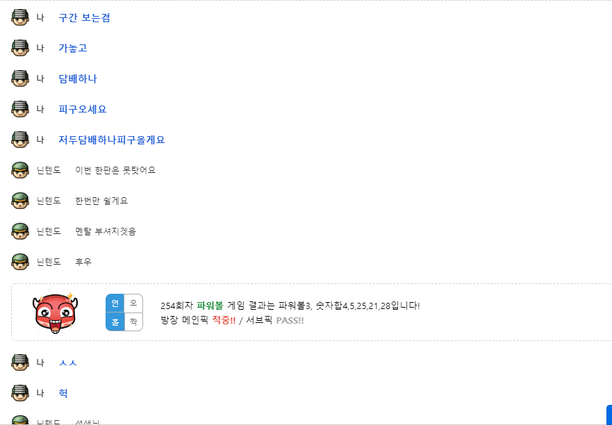Click avatar beside '구간 보는겸' message

coord(20,17)
